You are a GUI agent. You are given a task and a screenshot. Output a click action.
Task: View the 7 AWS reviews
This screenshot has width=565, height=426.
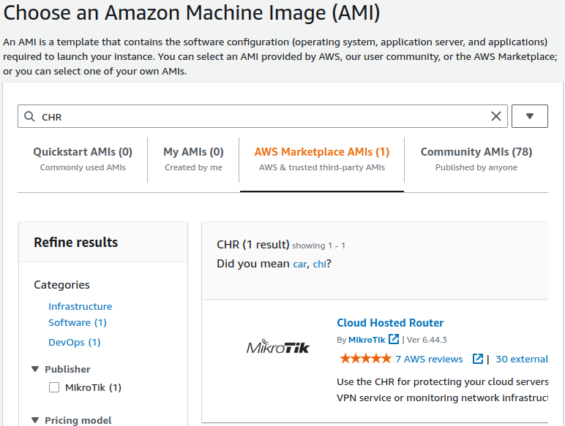click(x=429, y=359)
